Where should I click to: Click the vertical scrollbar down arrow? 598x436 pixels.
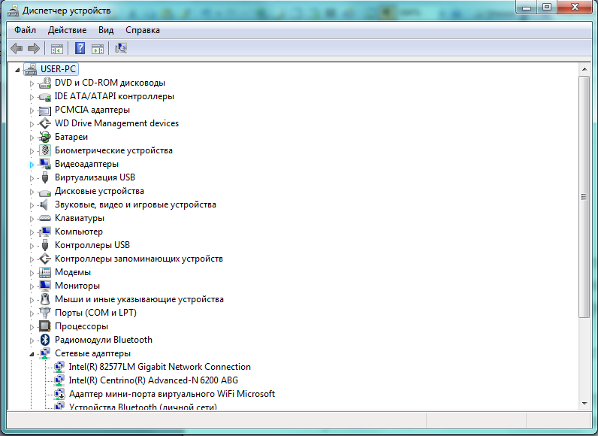[x=584, y=404]
